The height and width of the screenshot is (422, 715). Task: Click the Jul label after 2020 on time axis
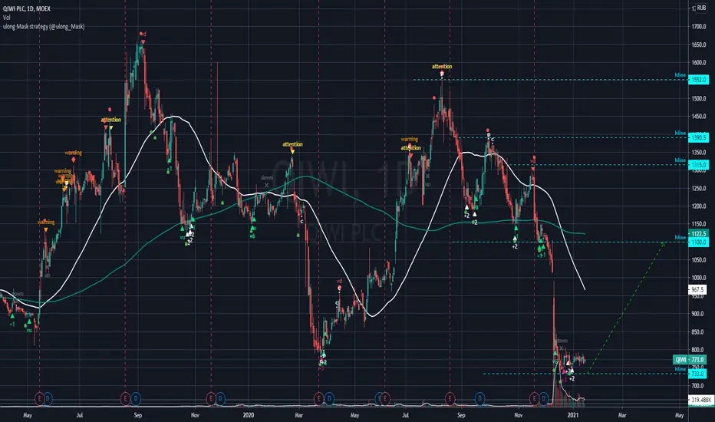pyautogui.click(x=405, y=415)
